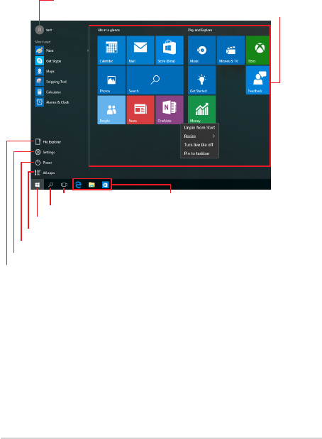The image size is (322, 439).
Task: Click the Store (Beta) tile
Action: [x=170, y=50]
